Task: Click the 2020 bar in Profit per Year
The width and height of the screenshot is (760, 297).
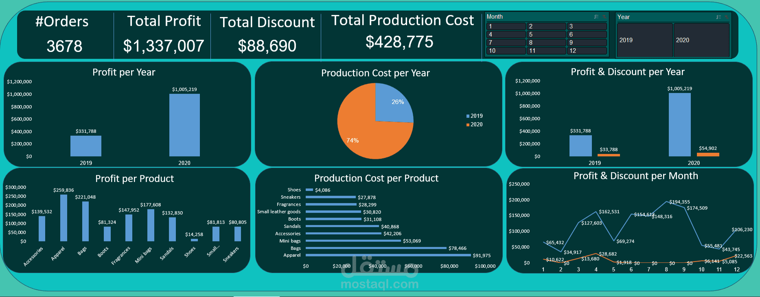Action: pyautogui.click(x=184, y=125)
